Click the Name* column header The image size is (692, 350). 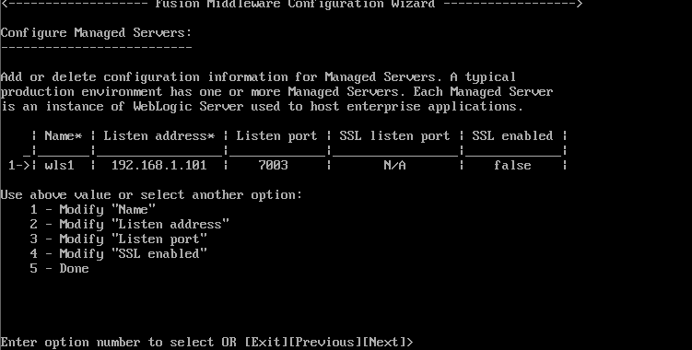coord(63,135)
